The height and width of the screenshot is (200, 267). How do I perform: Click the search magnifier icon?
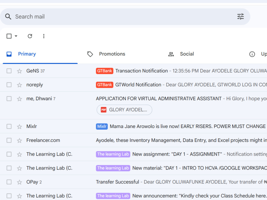[x=8, y=17]
